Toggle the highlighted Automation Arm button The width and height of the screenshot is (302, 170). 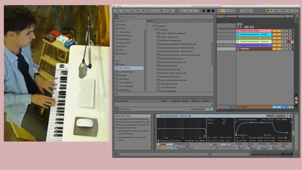(223, 11)
